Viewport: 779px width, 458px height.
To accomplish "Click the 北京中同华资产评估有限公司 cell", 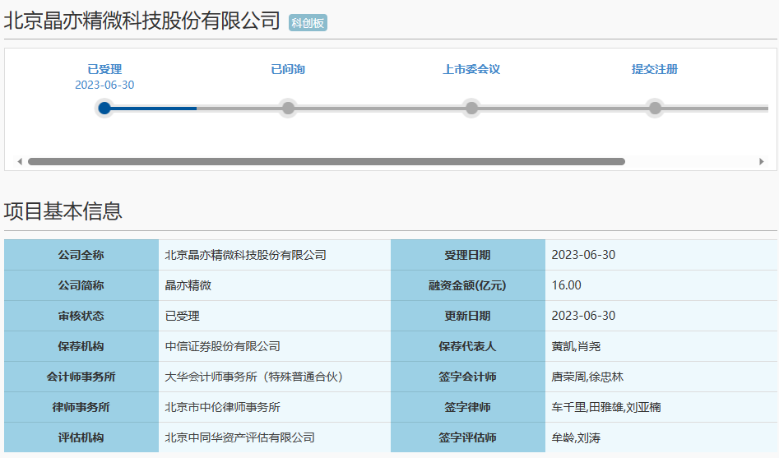I will click(275, 437).
